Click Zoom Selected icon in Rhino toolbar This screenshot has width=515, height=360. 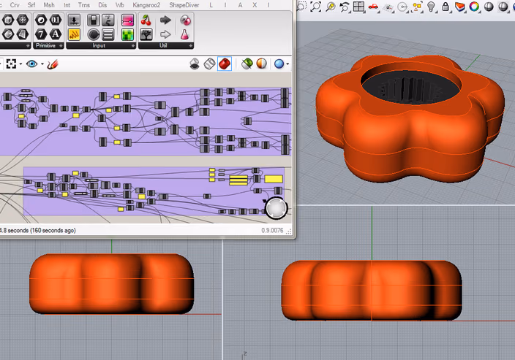coord(331,7)
